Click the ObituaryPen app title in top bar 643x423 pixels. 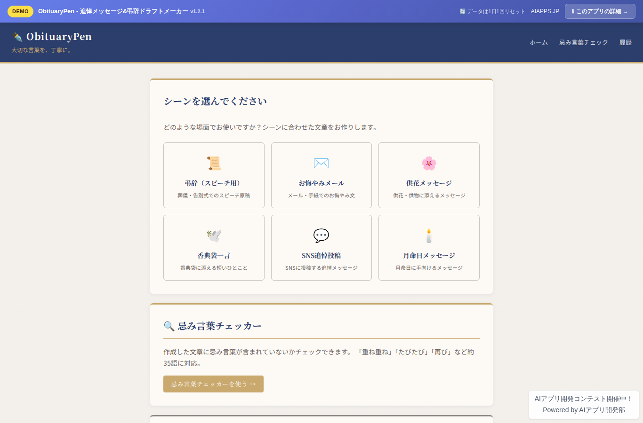click(113, 11)
